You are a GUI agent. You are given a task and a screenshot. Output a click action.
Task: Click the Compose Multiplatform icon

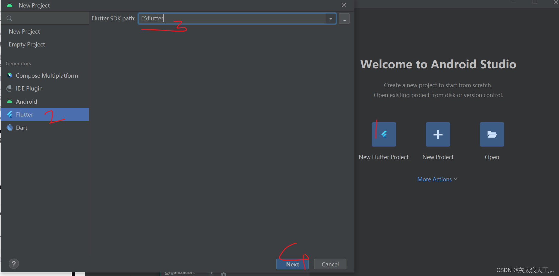[10, 75]
